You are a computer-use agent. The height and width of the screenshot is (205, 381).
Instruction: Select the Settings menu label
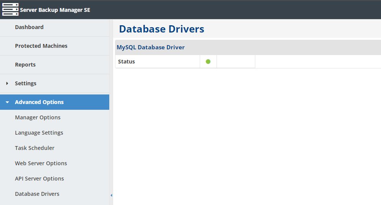pos(26,83)
